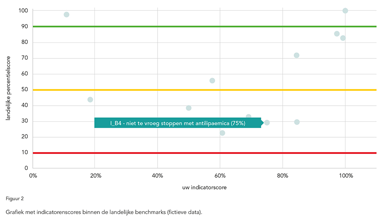Click the 'Figuur 2' caption label

click(x=14, y=198)
